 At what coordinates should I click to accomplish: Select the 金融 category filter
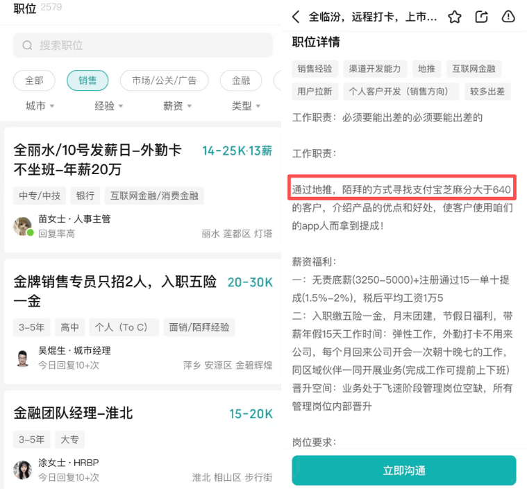pos(241,80)
